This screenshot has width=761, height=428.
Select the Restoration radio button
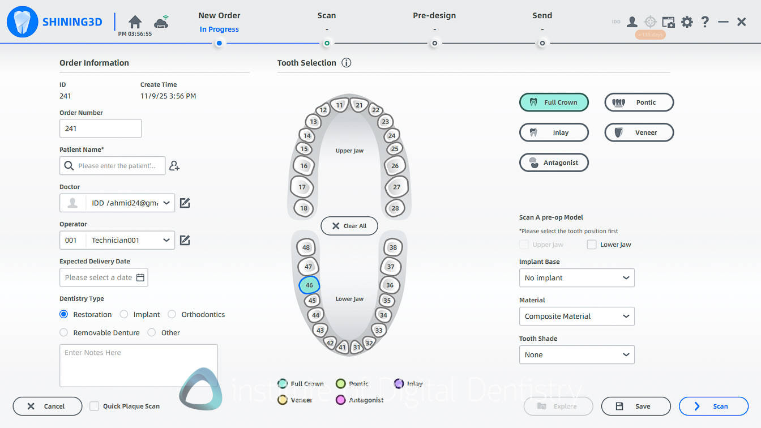pos(63,314)
